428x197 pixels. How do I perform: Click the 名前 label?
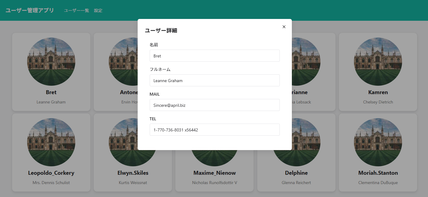(x=154, y=45)
